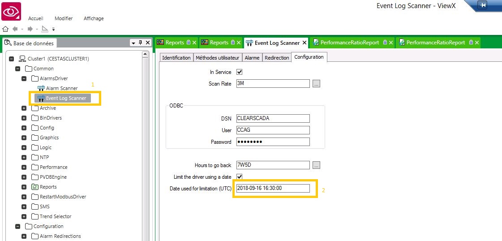Click the forward navigation arrow
This screenshot has width=502, height=241.
pos(30,29)
